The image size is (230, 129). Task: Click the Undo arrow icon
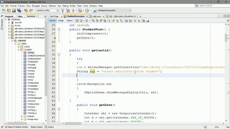(26, 10)
